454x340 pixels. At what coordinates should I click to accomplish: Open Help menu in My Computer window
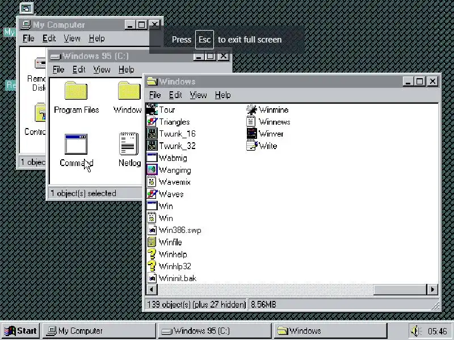pyautogui.click(x=96, y=38)
